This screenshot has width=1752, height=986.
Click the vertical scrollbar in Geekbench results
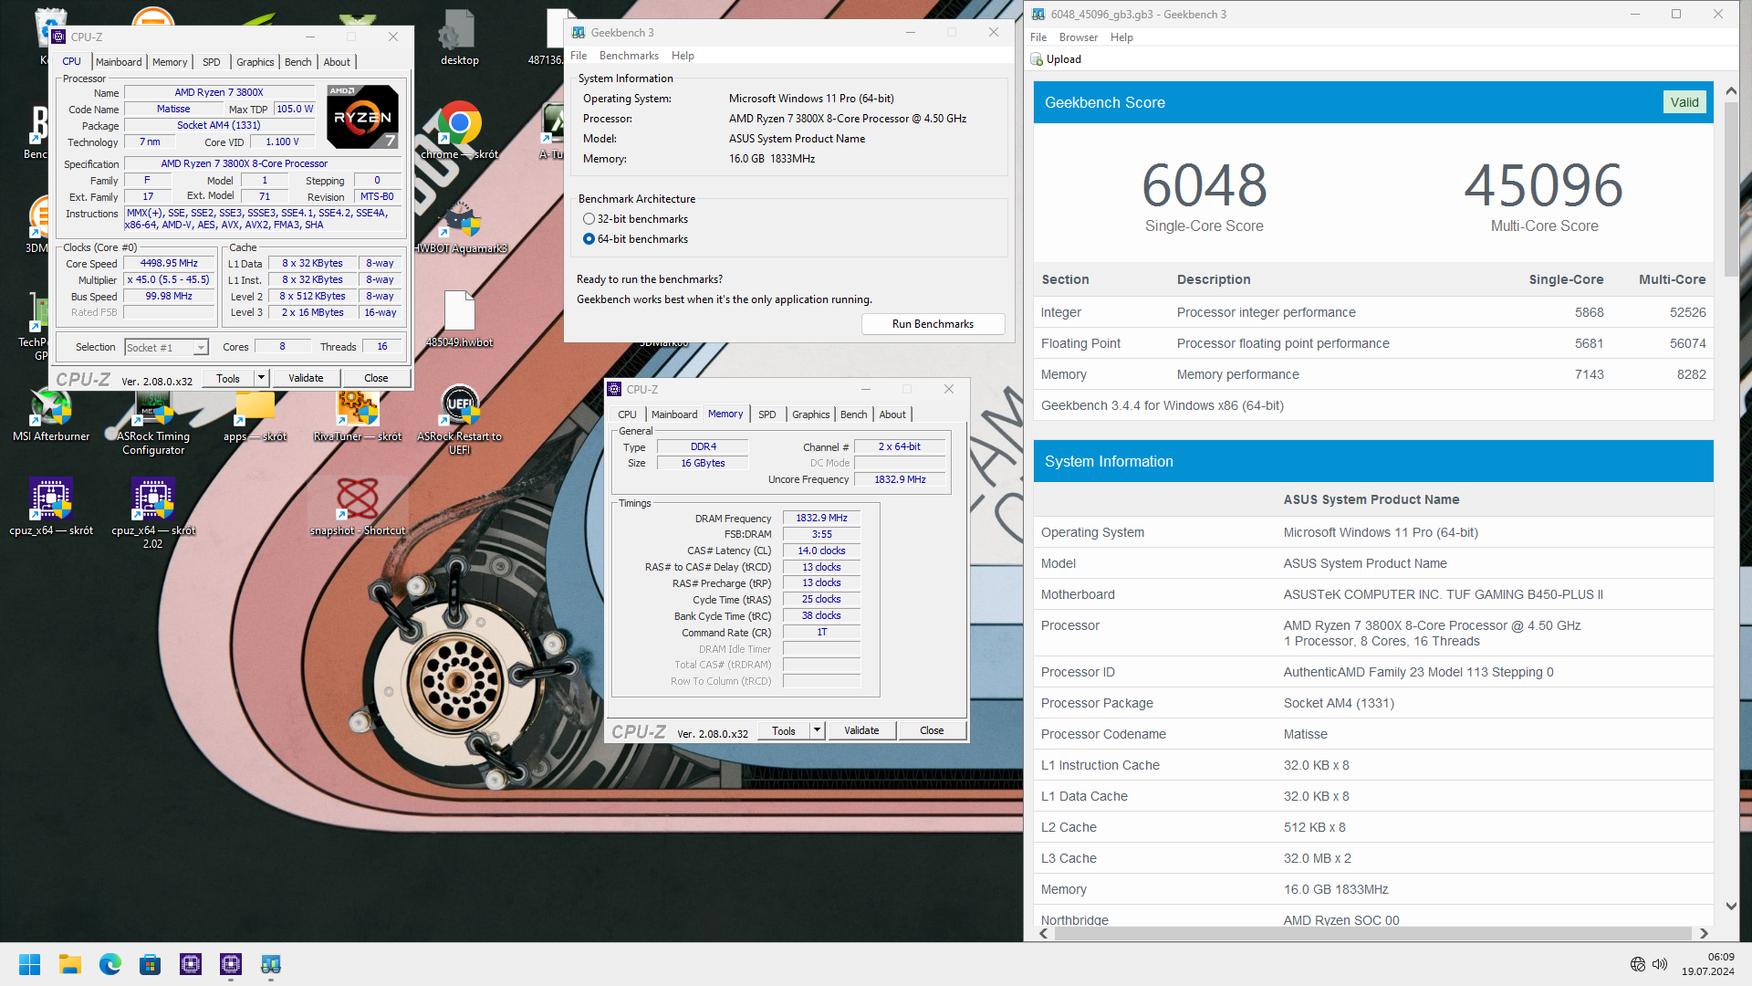[1731, 190]
